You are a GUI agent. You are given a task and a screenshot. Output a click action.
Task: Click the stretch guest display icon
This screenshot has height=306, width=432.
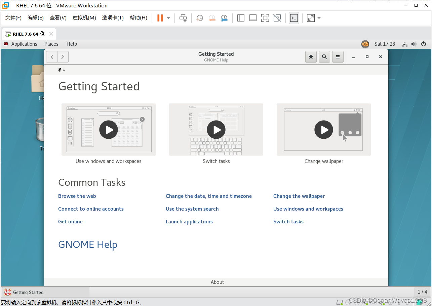(x=311, y=18)
